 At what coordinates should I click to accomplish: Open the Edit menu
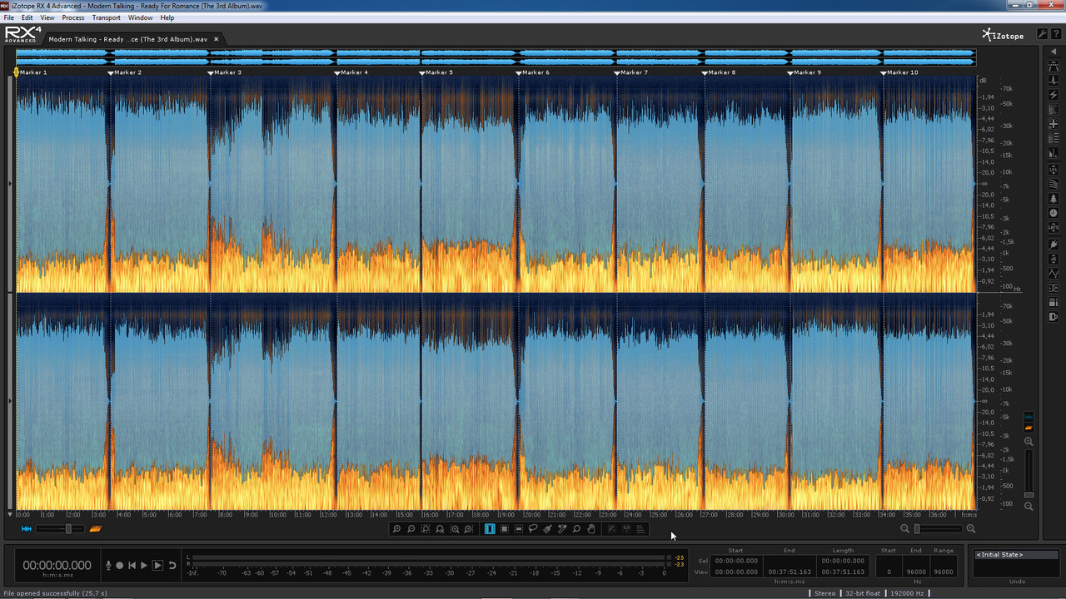[x=27, y=17]
